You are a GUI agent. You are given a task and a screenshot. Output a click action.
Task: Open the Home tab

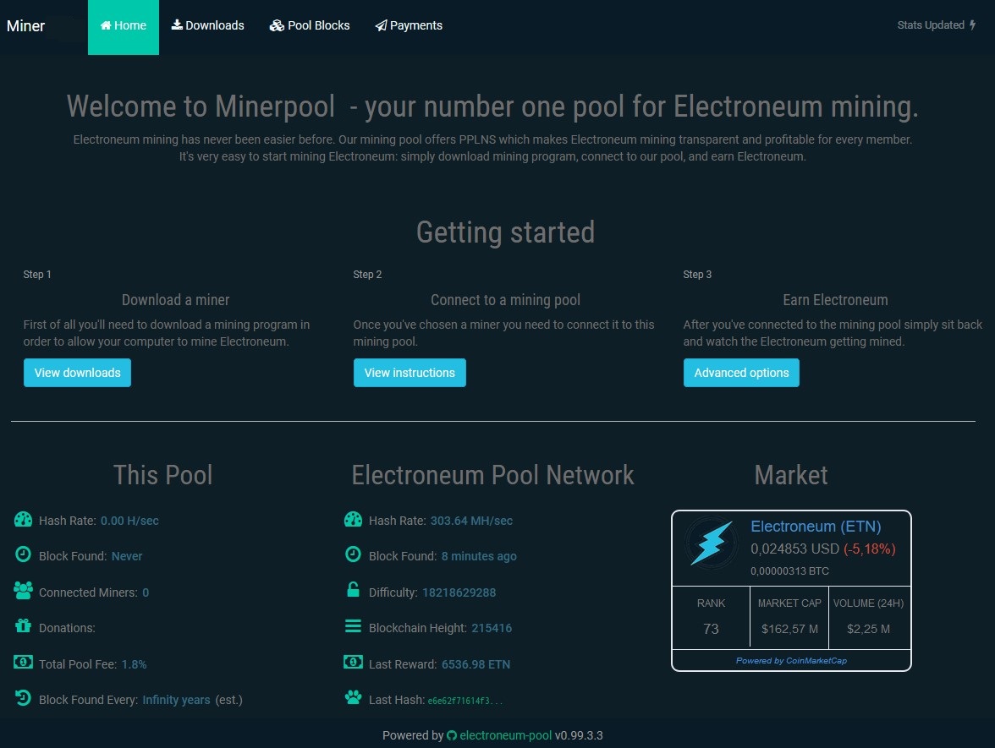(124, 27)
